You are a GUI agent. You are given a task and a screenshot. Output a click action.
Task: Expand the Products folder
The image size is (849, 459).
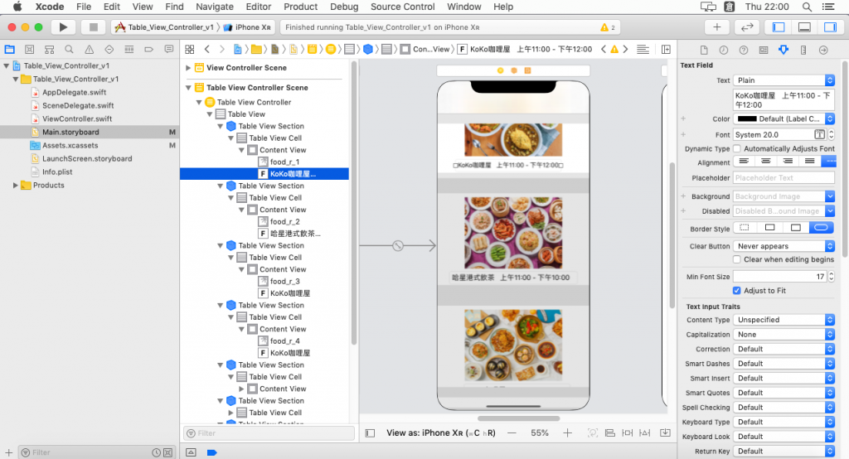click(15, 185)
